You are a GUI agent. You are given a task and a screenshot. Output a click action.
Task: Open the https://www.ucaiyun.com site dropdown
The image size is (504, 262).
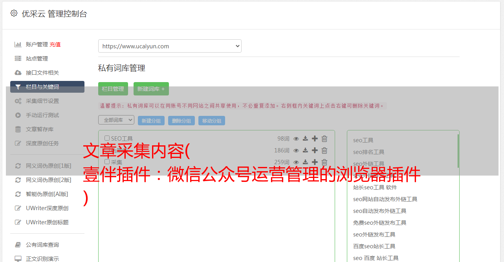click(x=170, y=46)
